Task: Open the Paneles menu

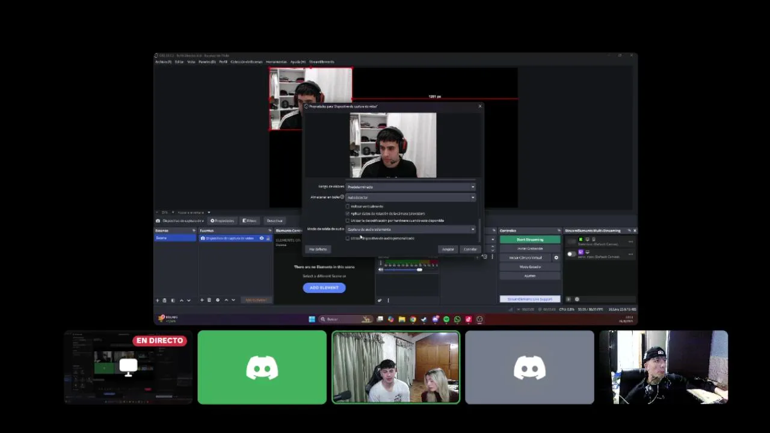Action: (207, 61)
